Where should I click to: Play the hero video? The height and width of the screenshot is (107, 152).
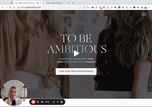pos(76,53)
